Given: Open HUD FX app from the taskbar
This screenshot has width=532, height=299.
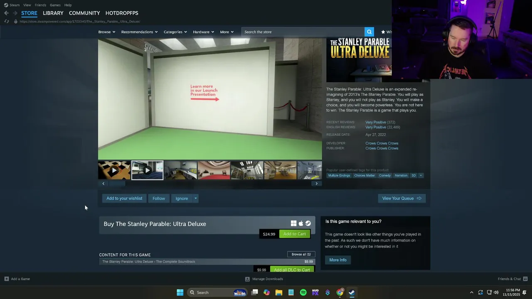Looking at the screenshot, I should [315, 292].
